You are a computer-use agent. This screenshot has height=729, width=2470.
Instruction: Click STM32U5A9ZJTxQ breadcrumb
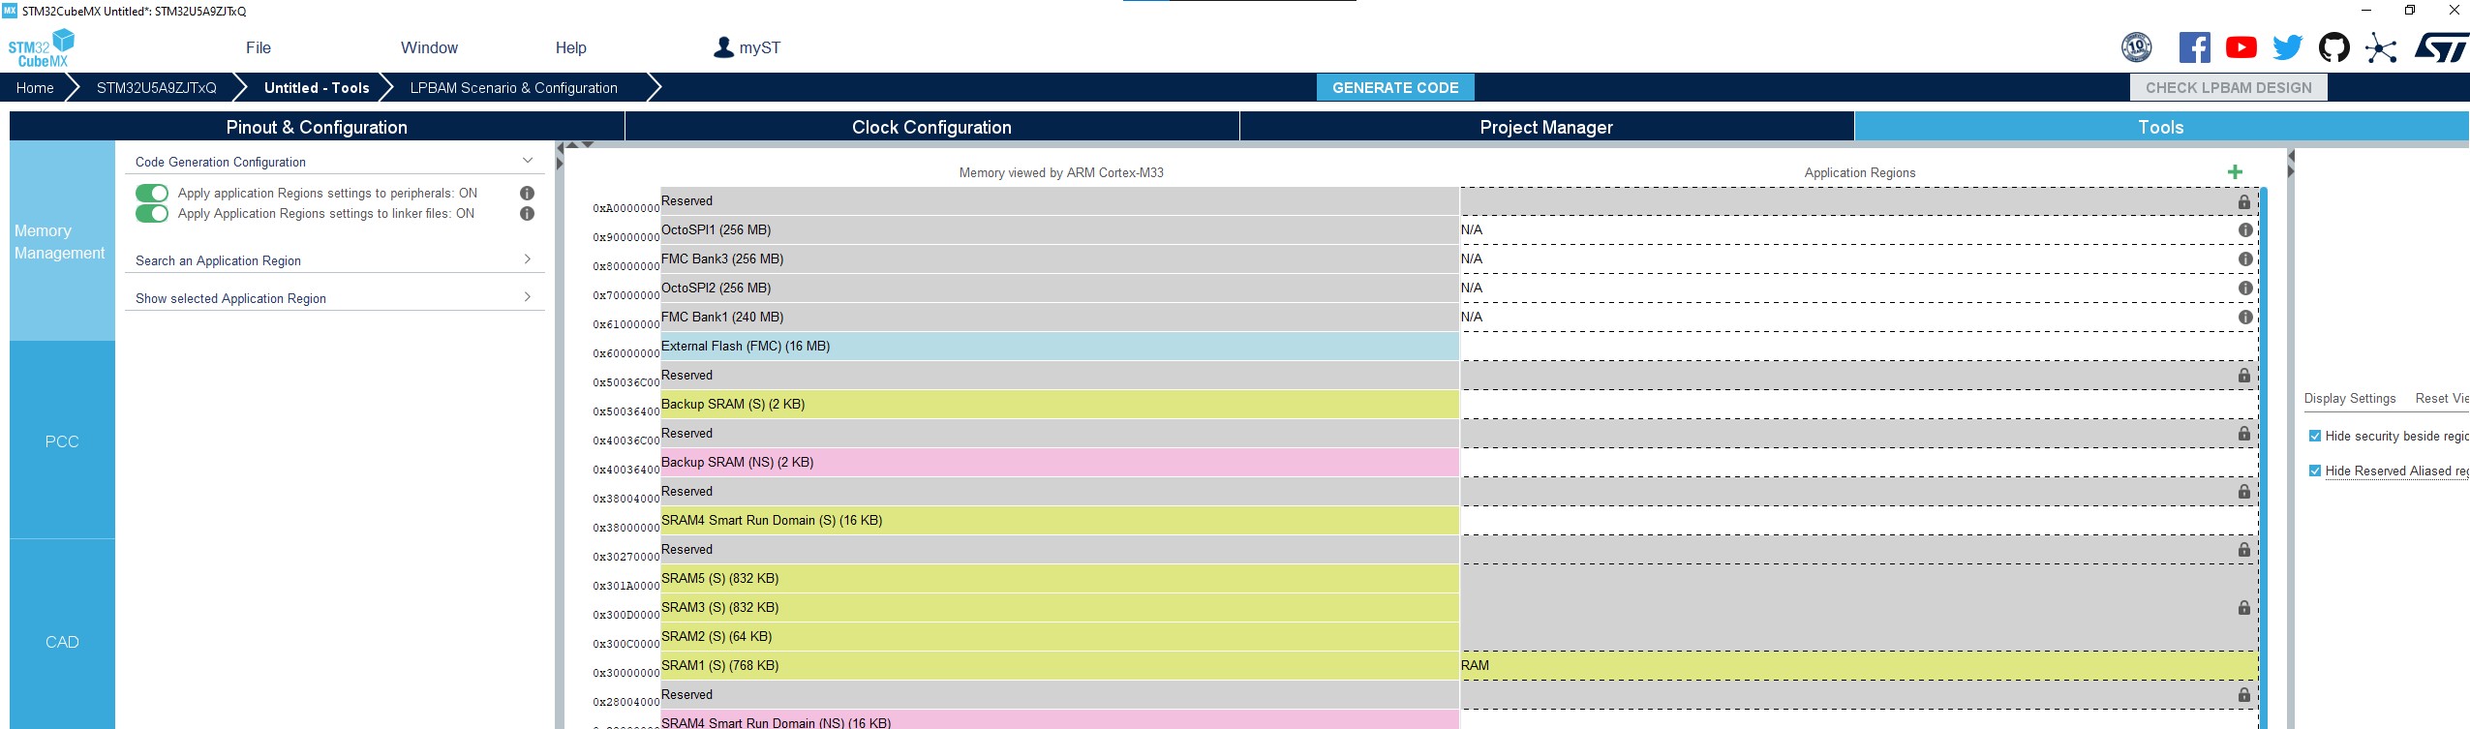[x=157, y=87]
